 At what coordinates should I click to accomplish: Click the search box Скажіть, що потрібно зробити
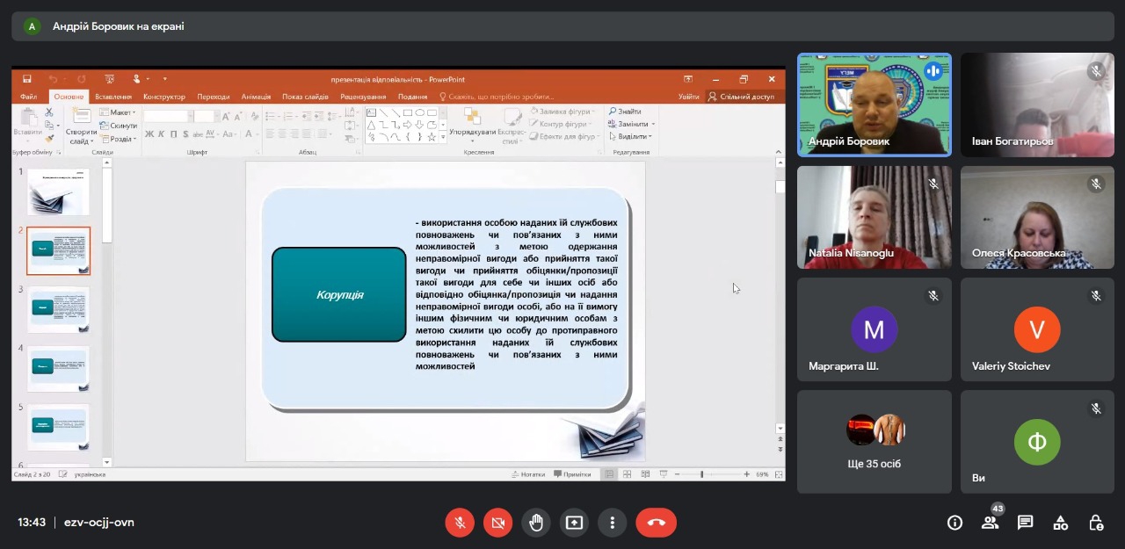coord(497,97)
